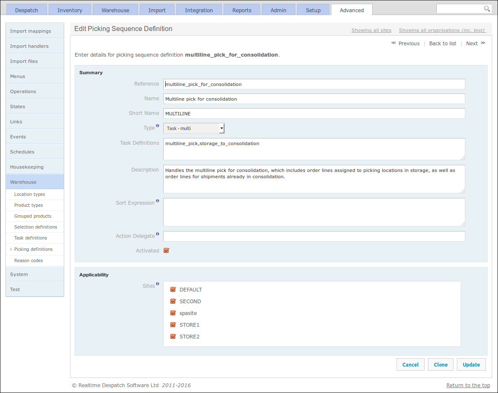
Task: Open Import files in sidebar
Action: point(35,61)
